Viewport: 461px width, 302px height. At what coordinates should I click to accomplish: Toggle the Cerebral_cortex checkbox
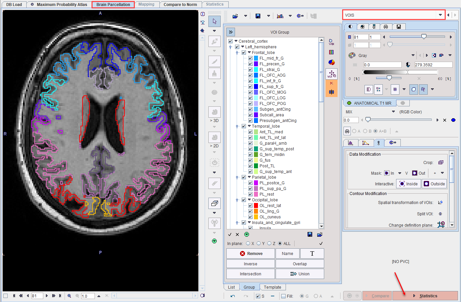pyautogui.click(x=230, y=41)
